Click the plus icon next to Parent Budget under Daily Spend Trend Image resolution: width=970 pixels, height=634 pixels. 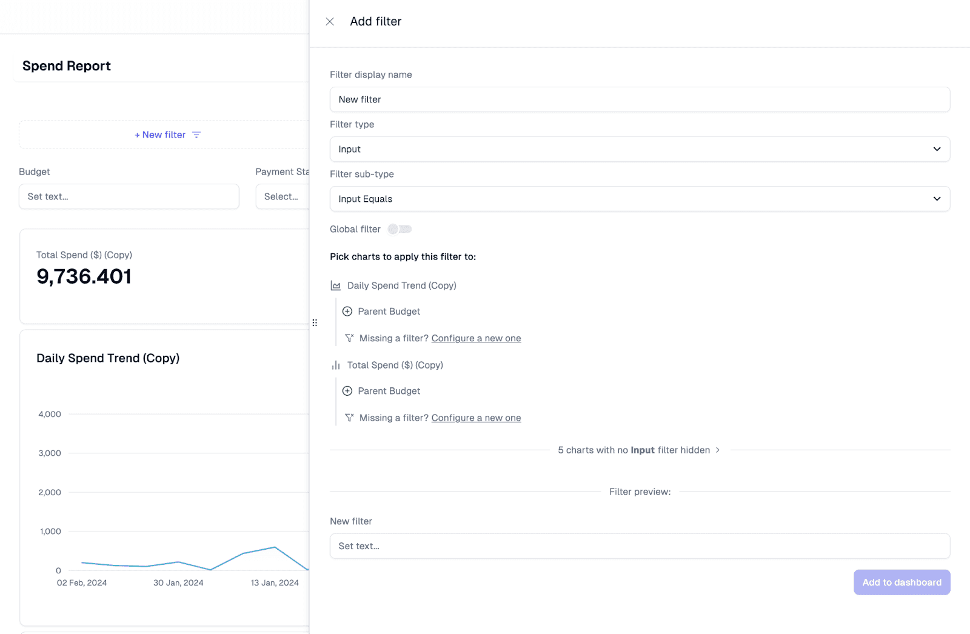(x=347, y=311)
